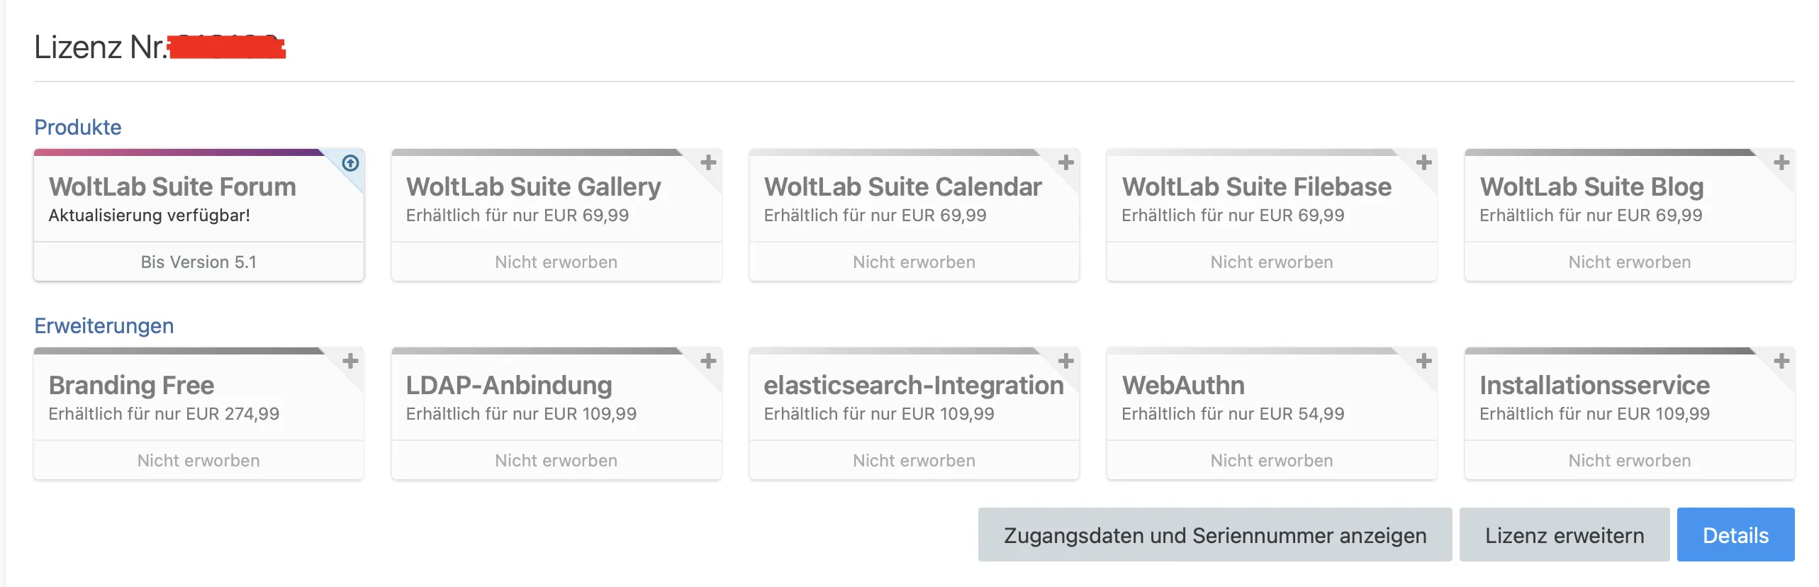Select the Branding Free extension title

click(131, 386)
